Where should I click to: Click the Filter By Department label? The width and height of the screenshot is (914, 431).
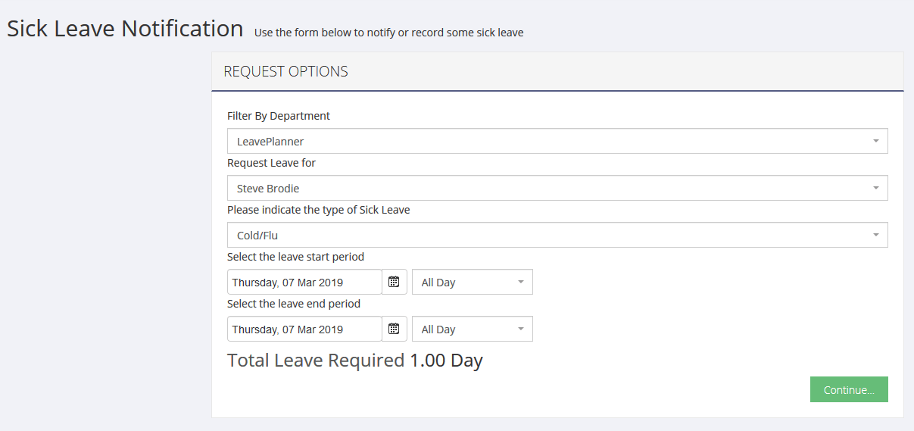(x=279, y=117)
